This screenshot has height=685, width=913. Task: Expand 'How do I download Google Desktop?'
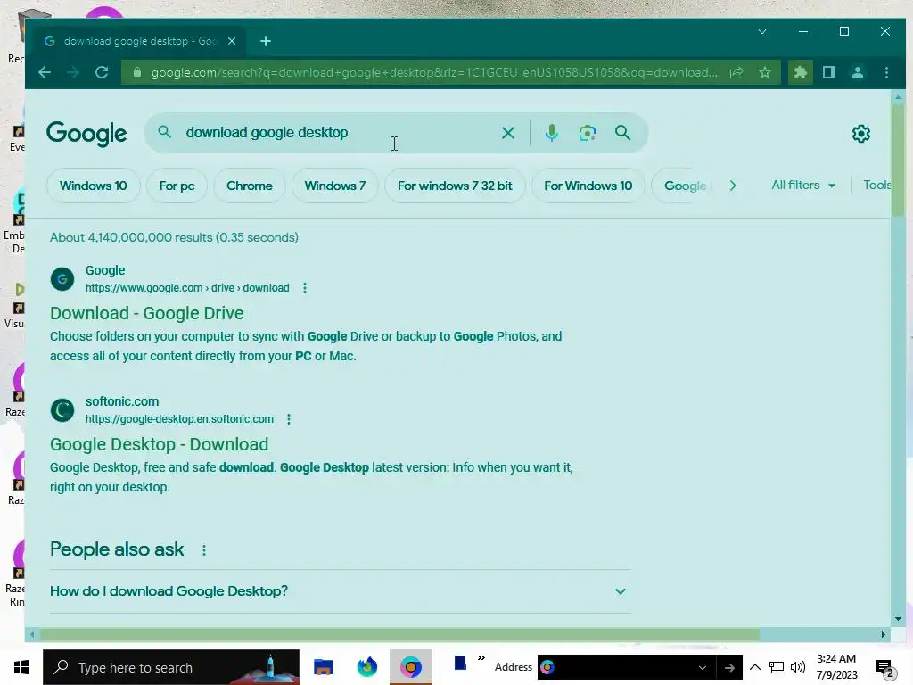pyautogui.click(x=340, y=591)
